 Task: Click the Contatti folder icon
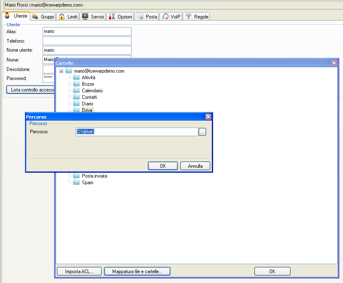coord(76,97)
